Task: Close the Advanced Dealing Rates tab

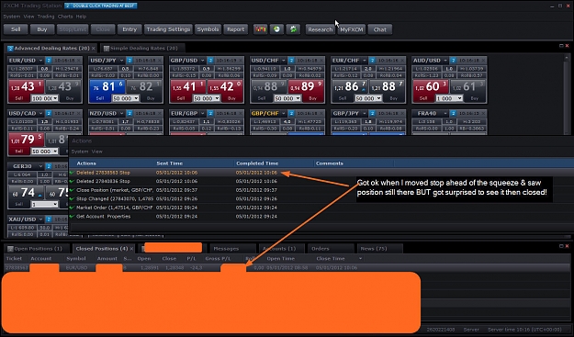Action: point(94,49)
